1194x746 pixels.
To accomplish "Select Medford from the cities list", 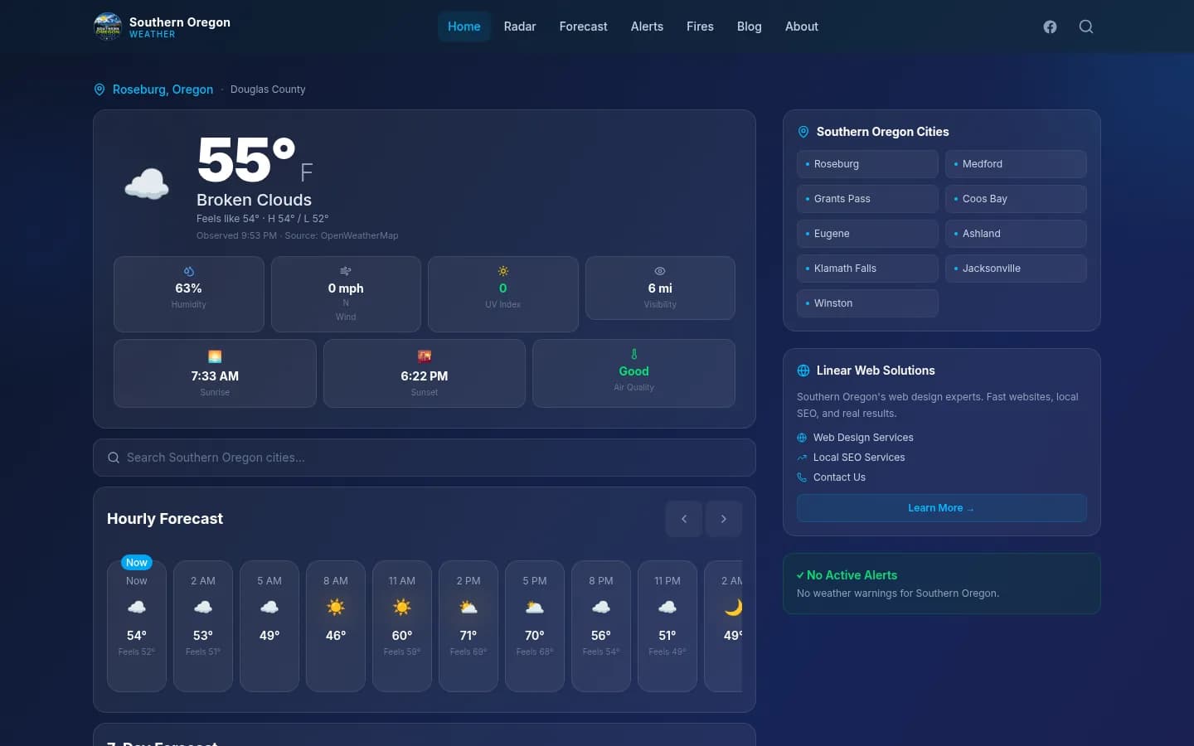I will tap(1016, 164).
